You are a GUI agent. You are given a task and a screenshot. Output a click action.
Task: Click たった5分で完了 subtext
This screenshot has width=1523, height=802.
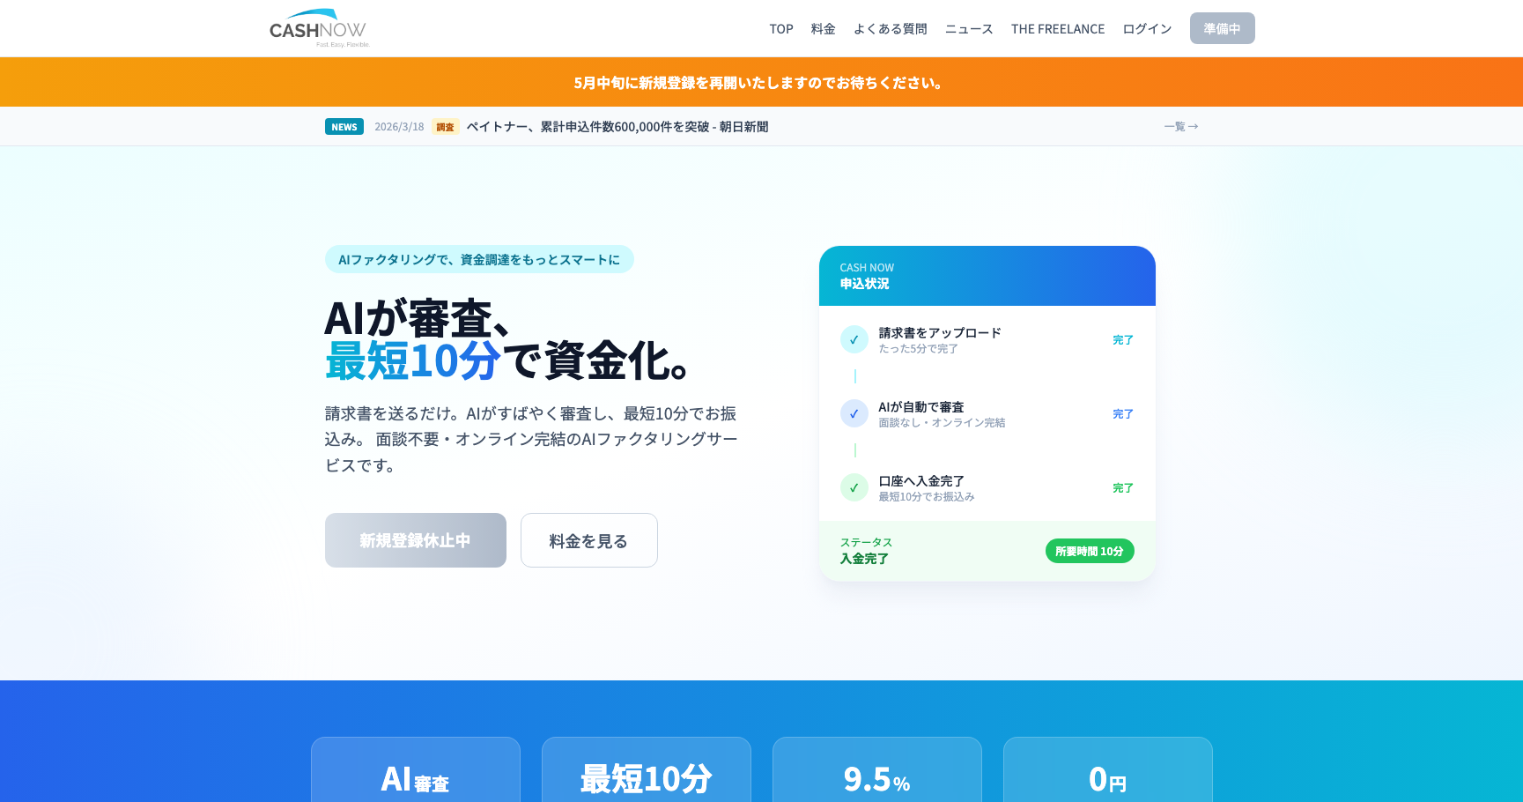click(x=918, y=349)
